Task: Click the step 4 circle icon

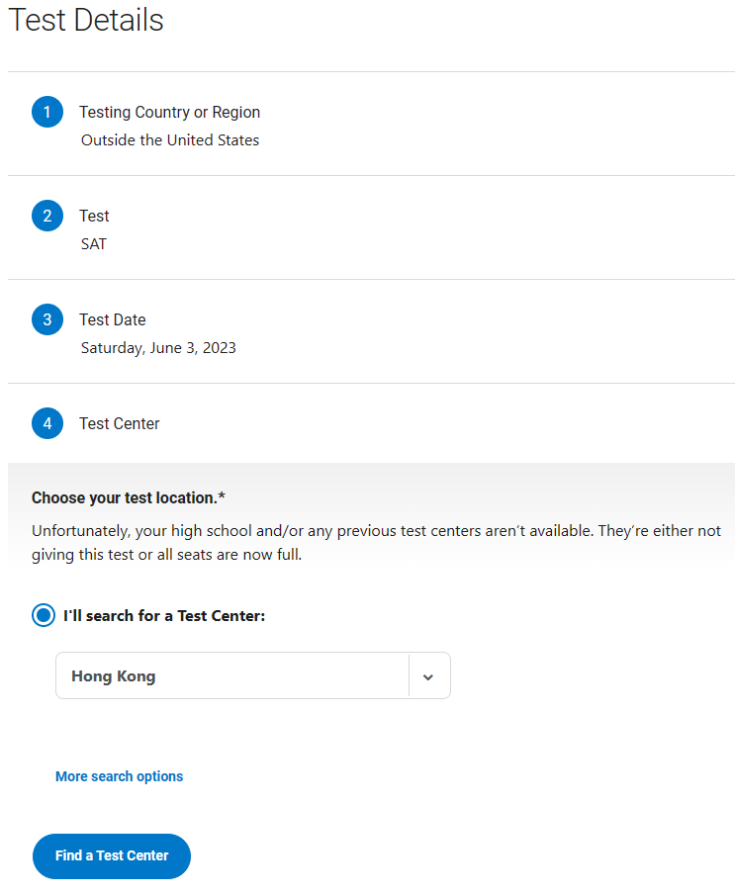Action: [x=47, y=423]
